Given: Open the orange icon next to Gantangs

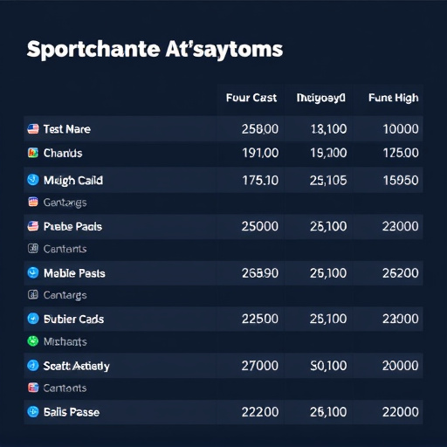Looking at the screenshot, I should pos(33,202).
